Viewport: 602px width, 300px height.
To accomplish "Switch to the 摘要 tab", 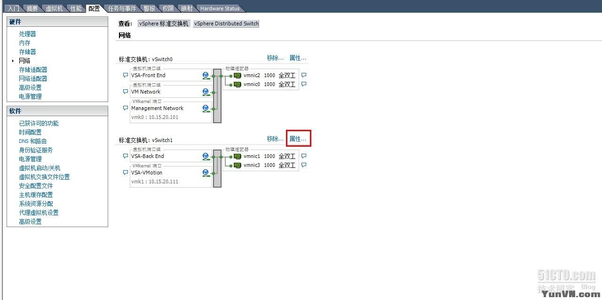I will pos(32,8).
